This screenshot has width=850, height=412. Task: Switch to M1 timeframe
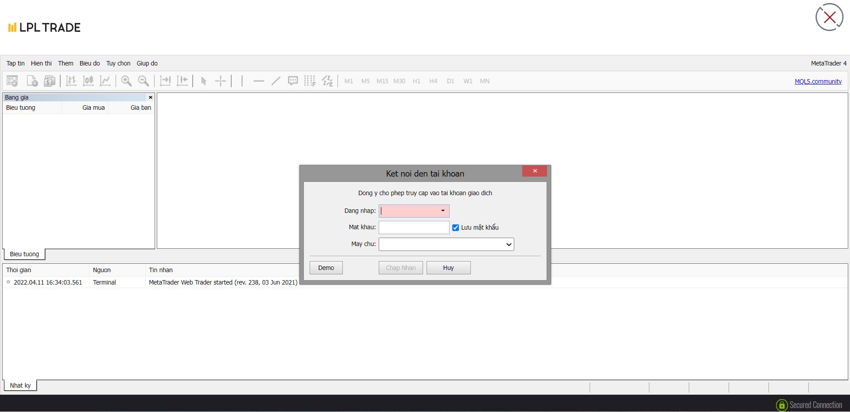click(x=349, y=81)
